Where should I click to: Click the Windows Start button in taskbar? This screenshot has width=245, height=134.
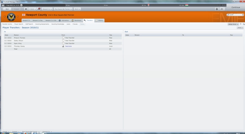[3, 133]
